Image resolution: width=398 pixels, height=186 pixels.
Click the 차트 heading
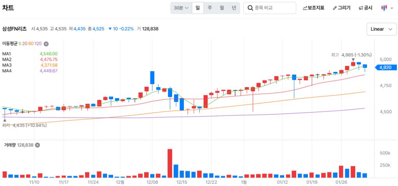point(8,8)
